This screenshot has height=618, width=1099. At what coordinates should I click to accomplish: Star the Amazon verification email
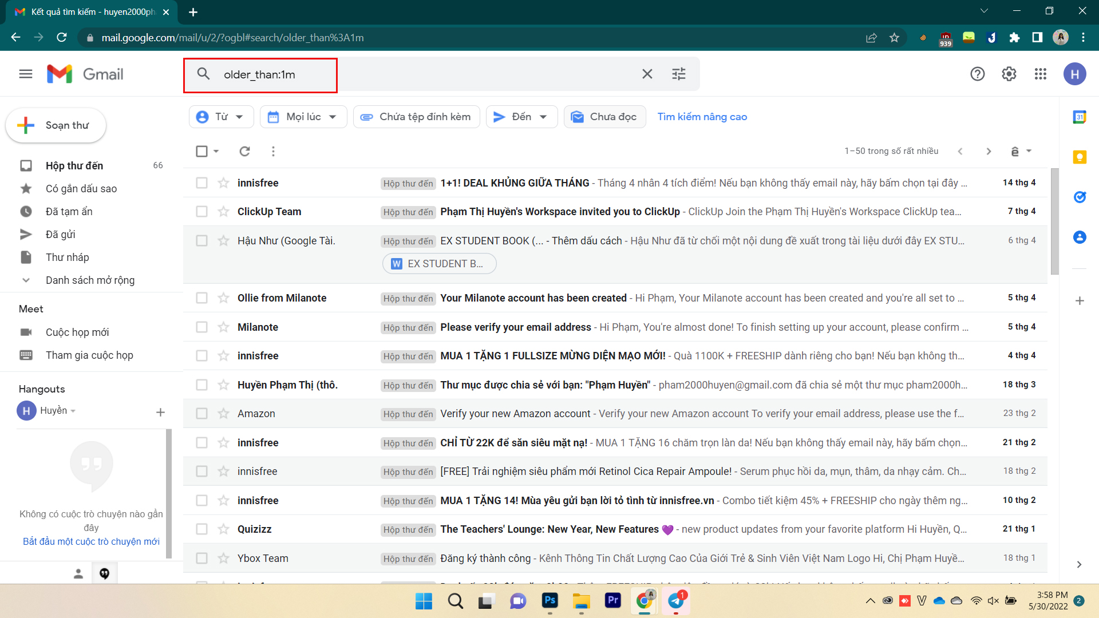pos(223,413)
